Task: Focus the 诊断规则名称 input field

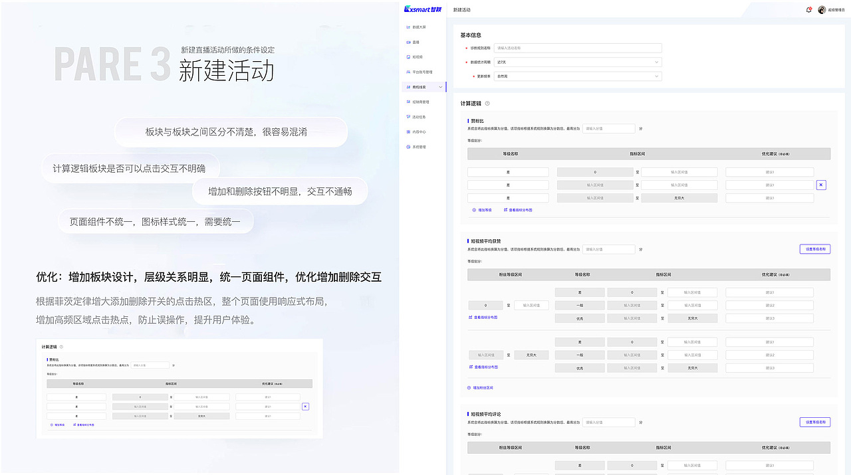Action: click(x=578, y=48)
